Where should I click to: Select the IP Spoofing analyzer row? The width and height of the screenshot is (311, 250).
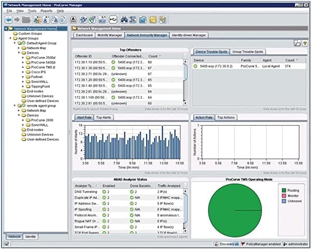tap(128, 210)
